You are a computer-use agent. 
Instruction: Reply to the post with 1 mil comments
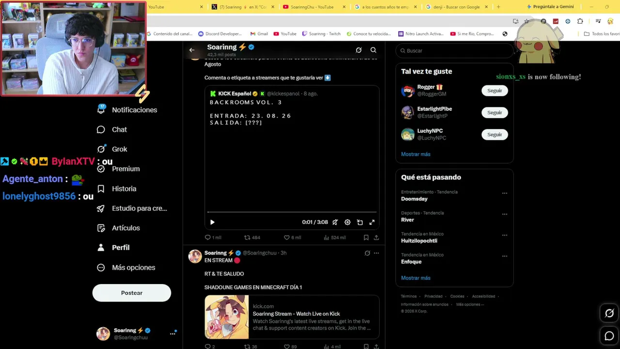pyautogui.click(x=213, y=238)
